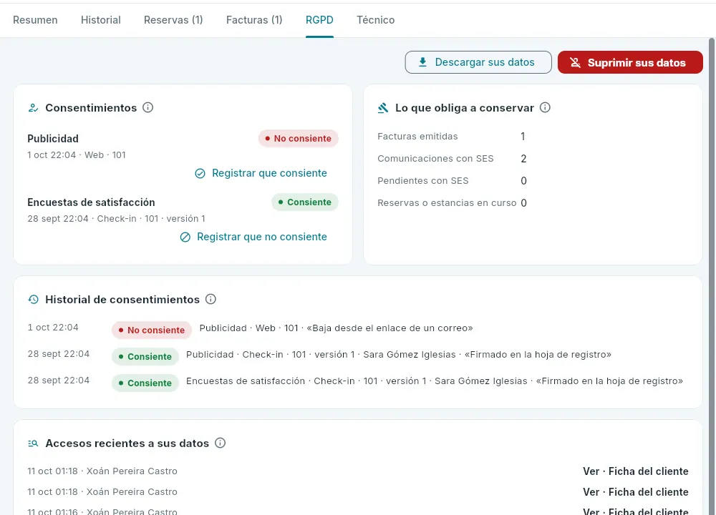Click the Consiente badge for Encuestas de satisfacción
Viewport: 716px width, 515px height.
click(x=305, y=202)
